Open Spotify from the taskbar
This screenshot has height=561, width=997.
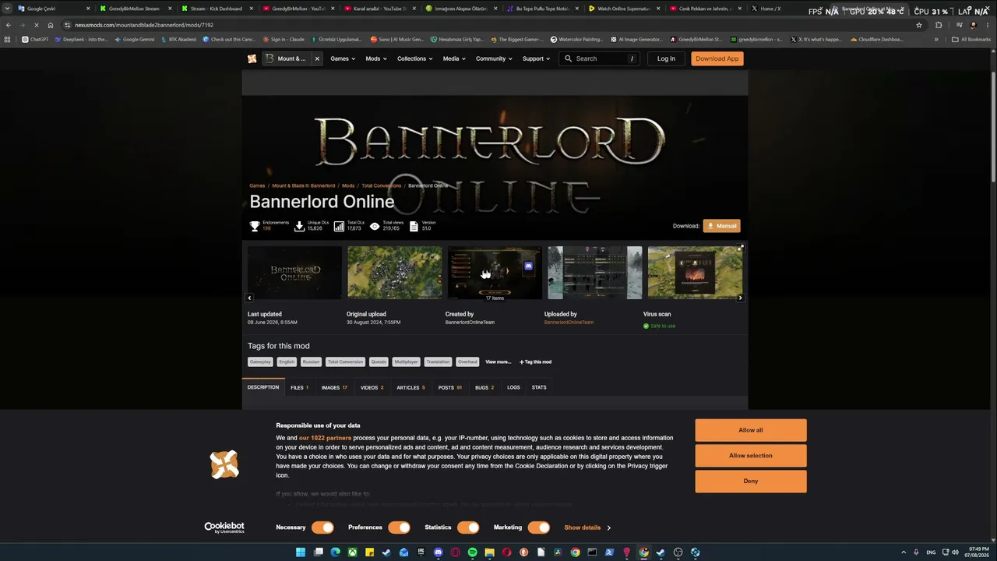tap(472, 552)
